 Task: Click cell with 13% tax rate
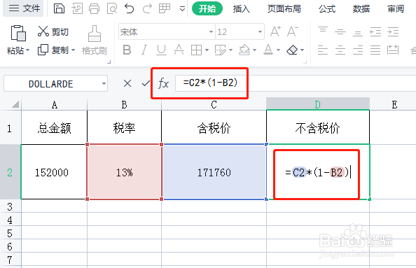pos(124,172)
